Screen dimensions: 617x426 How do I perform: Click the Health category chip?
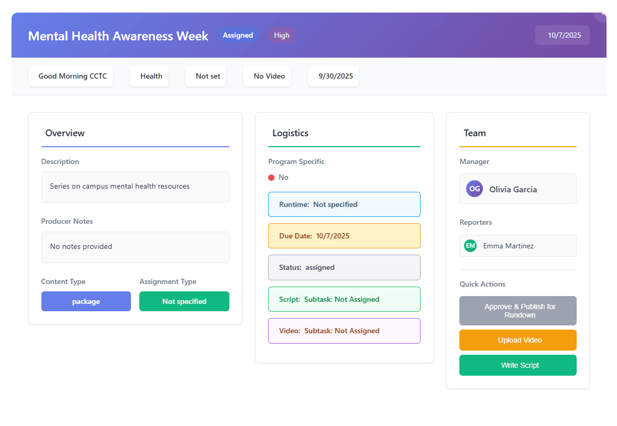pos(149,77)
